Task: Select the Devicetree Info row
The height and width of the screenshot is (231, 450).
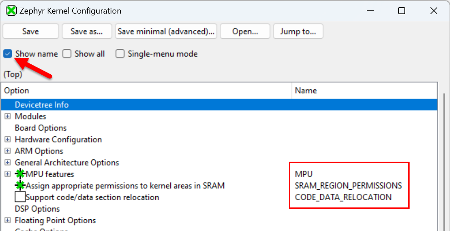Action: [219, 105]
